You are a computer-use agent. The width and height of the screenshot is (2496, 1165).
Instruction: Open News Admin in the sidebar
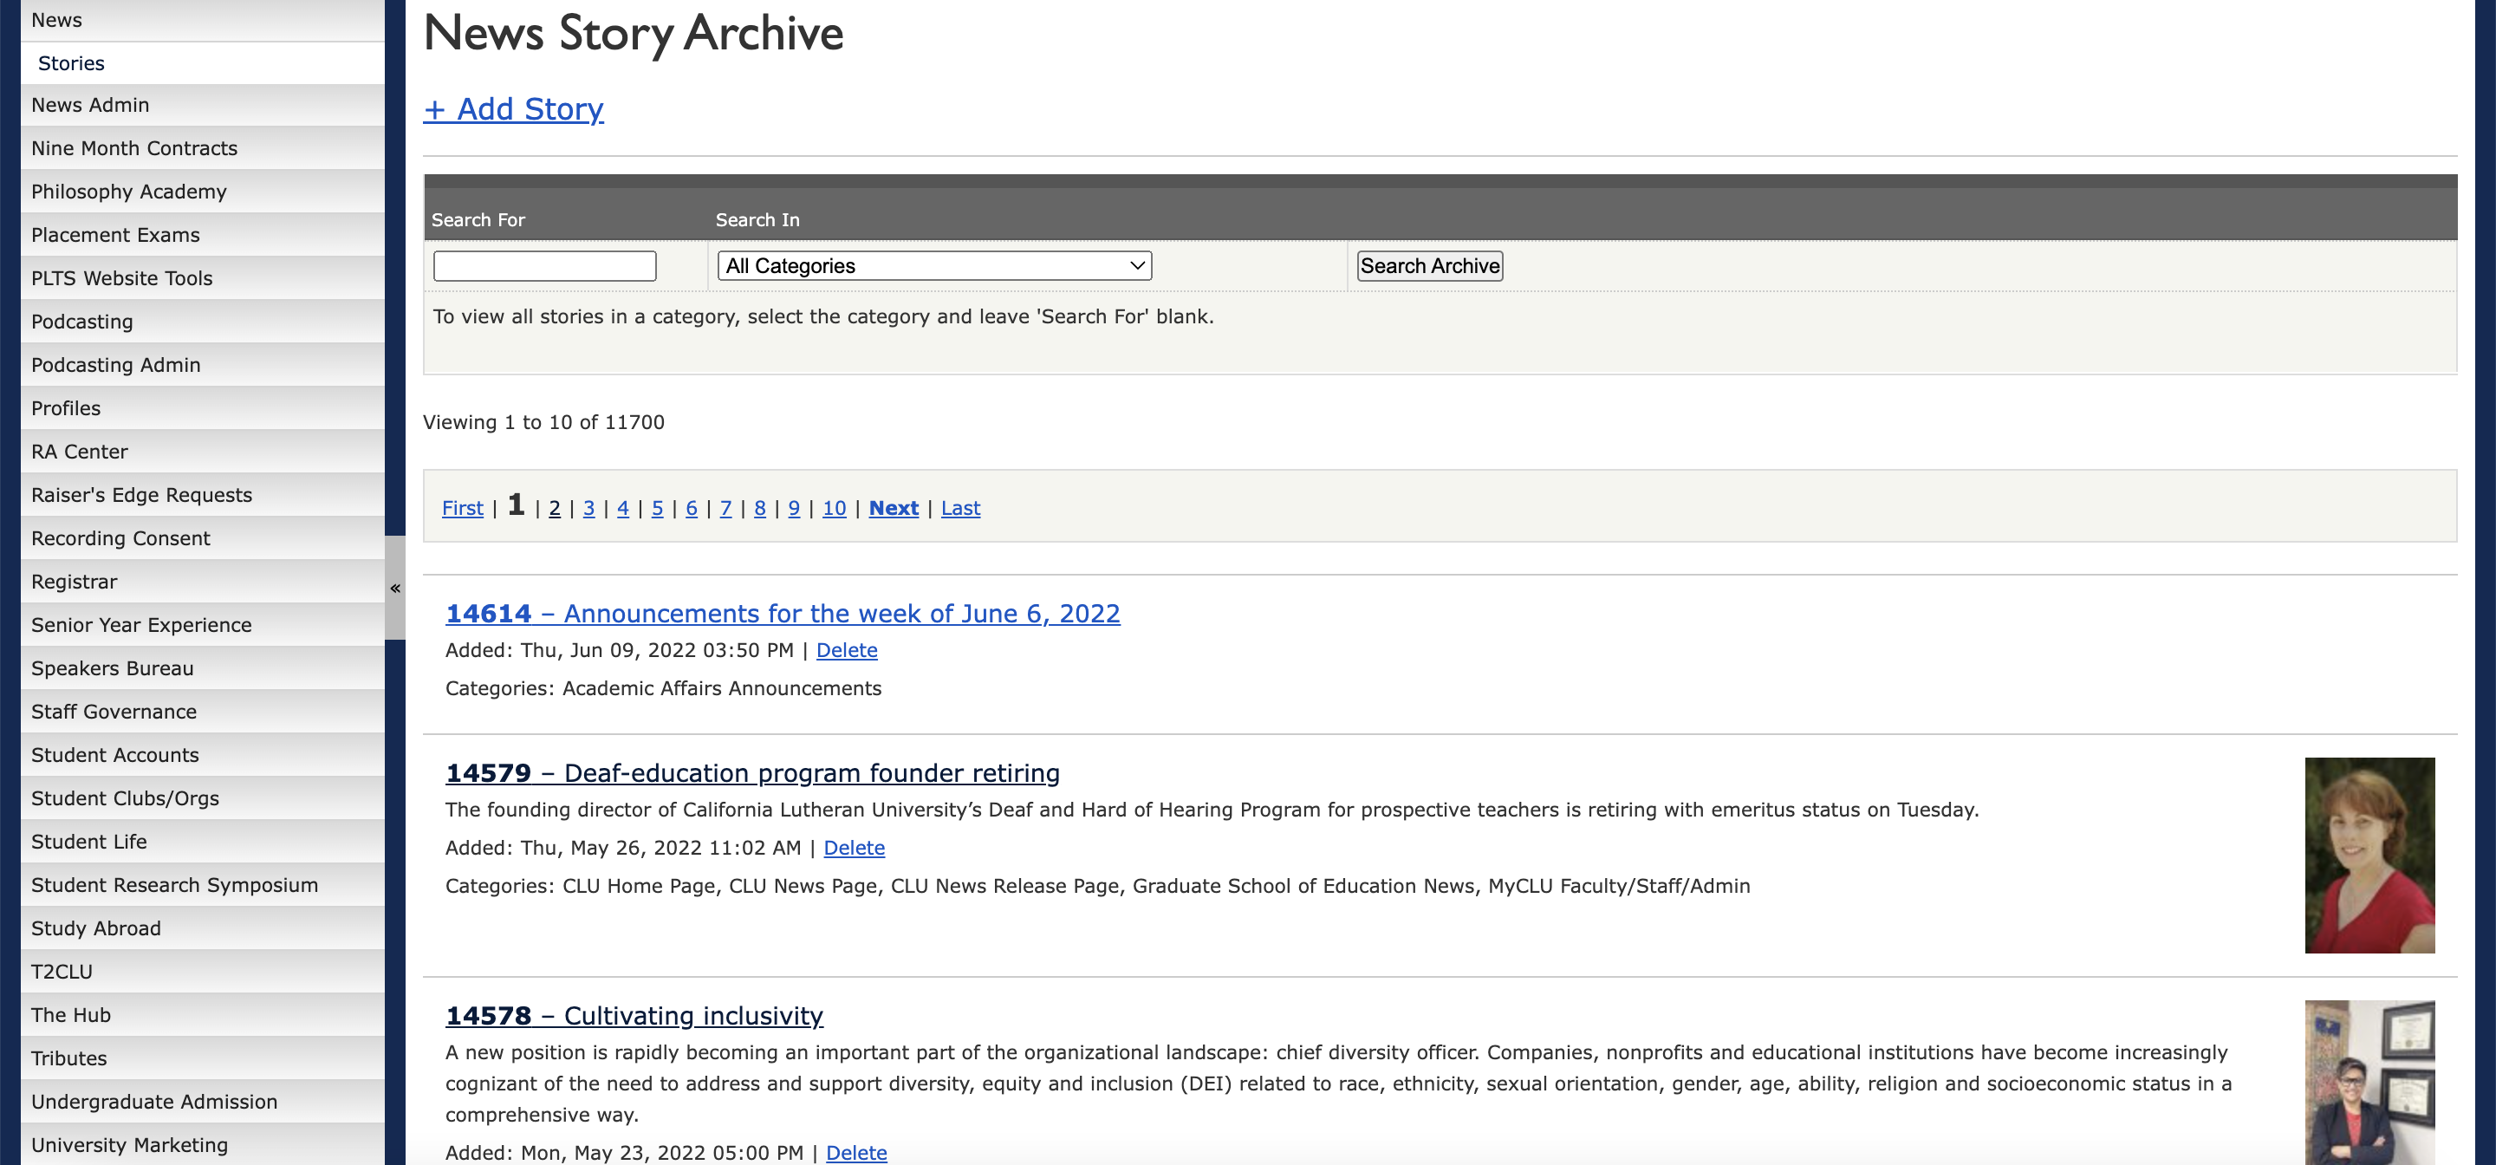point(90,105)
